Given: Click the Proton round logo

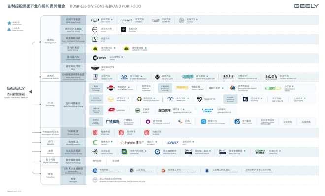Looking at the screenshot, I should [181, 20].
